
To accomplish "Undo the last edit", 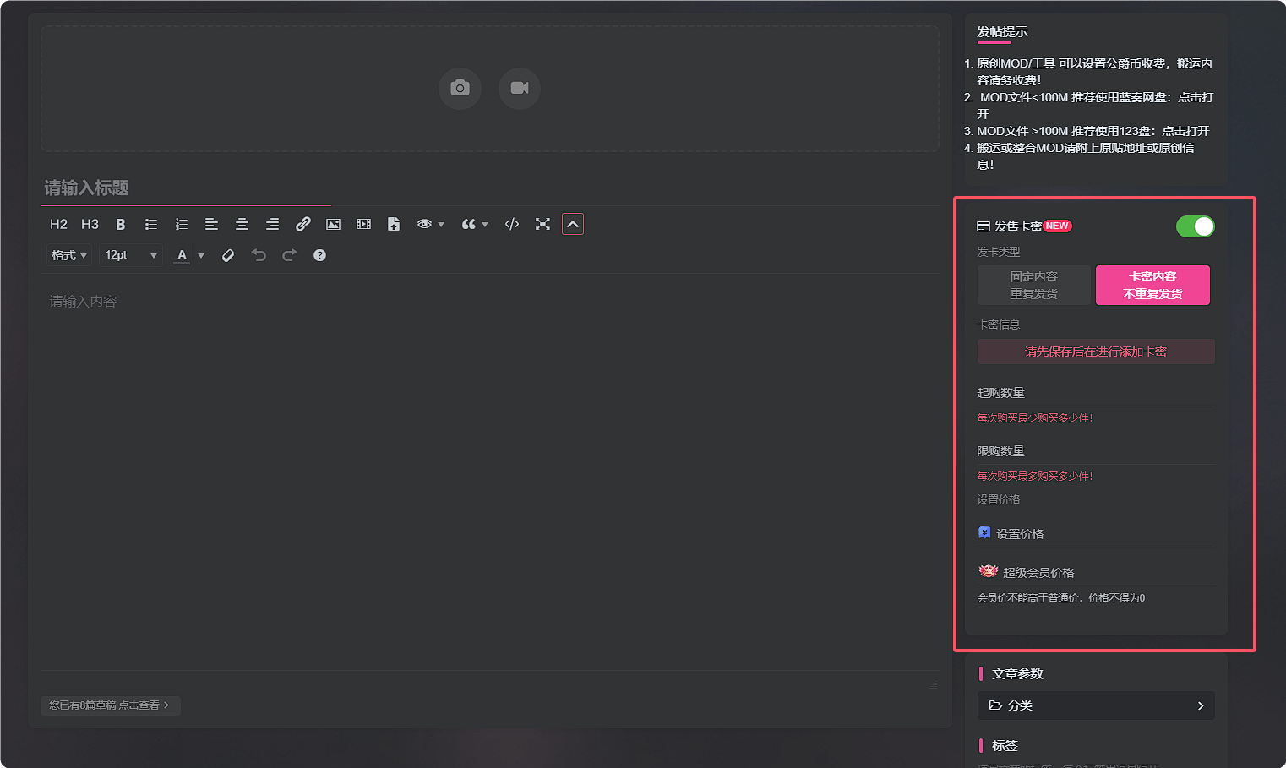I will [x=259, y=255].
